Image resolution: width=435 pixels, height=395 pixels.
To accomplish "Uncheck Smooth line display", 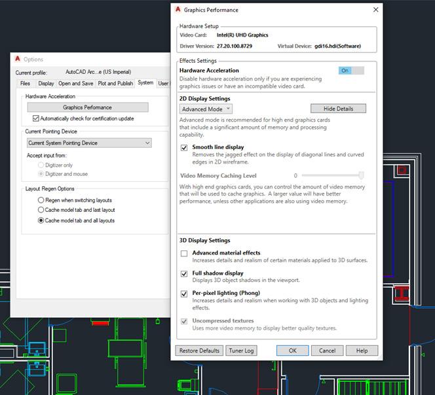I will pos(184,148).
